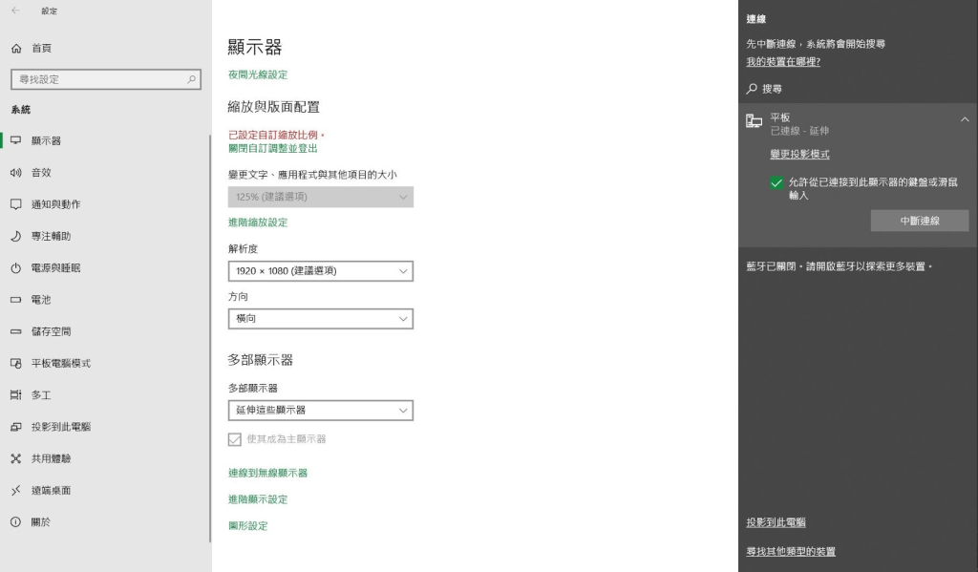Click the 平板 connected device icon
Viewport: 978px width, 572px height.
754,121
